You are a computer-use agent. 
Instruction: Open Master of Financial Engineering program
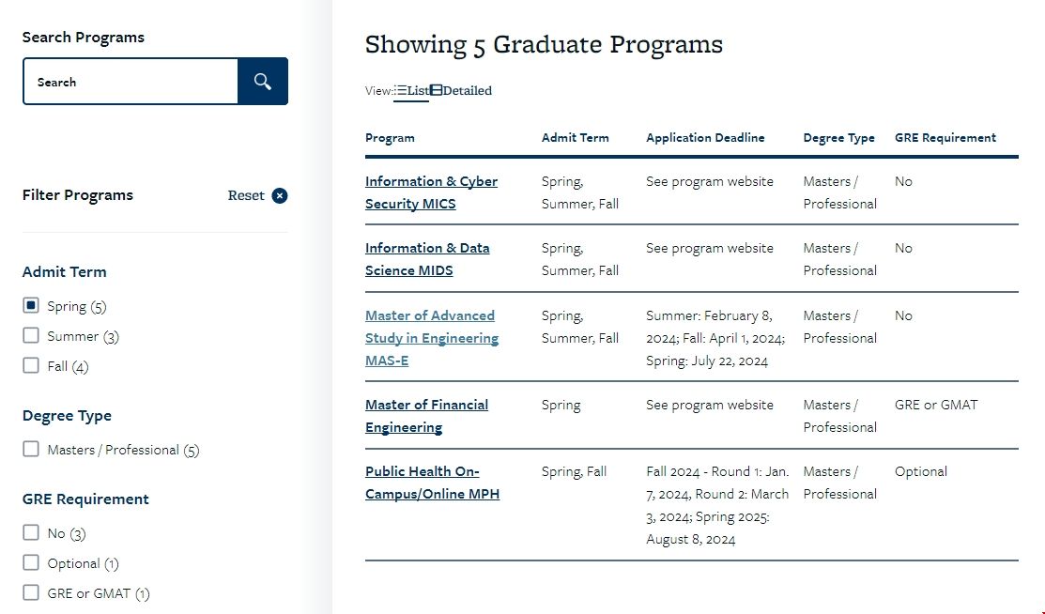[426, 416]
